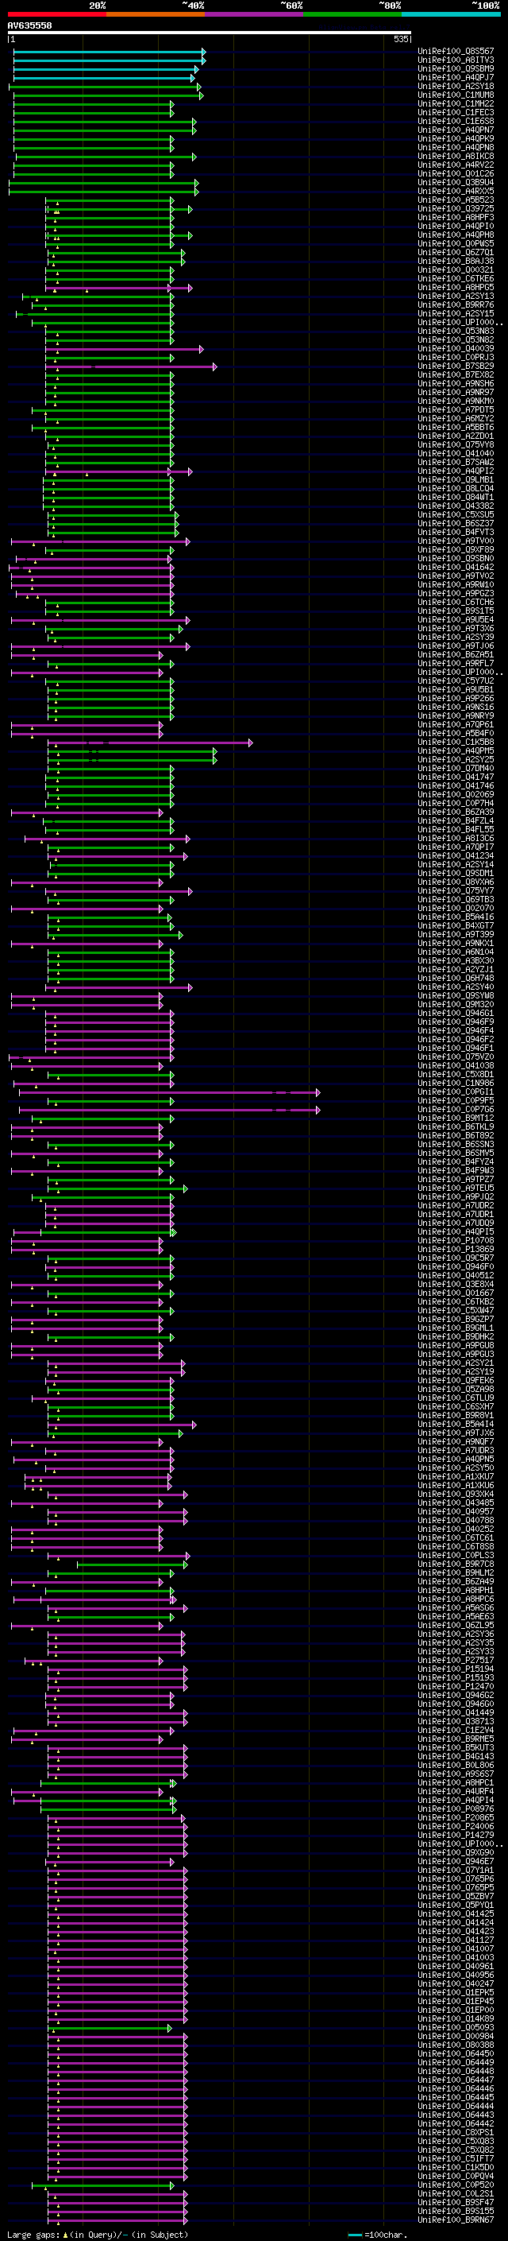Click label UniRef100_Q39725
The width and height of the screenshot is (508, 2241).
click(x=456, y=209)
